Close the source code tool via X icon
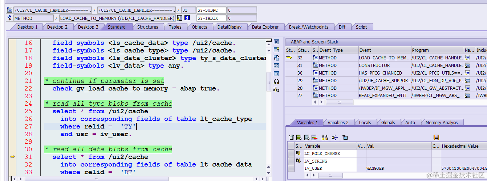 coord(276,42)
